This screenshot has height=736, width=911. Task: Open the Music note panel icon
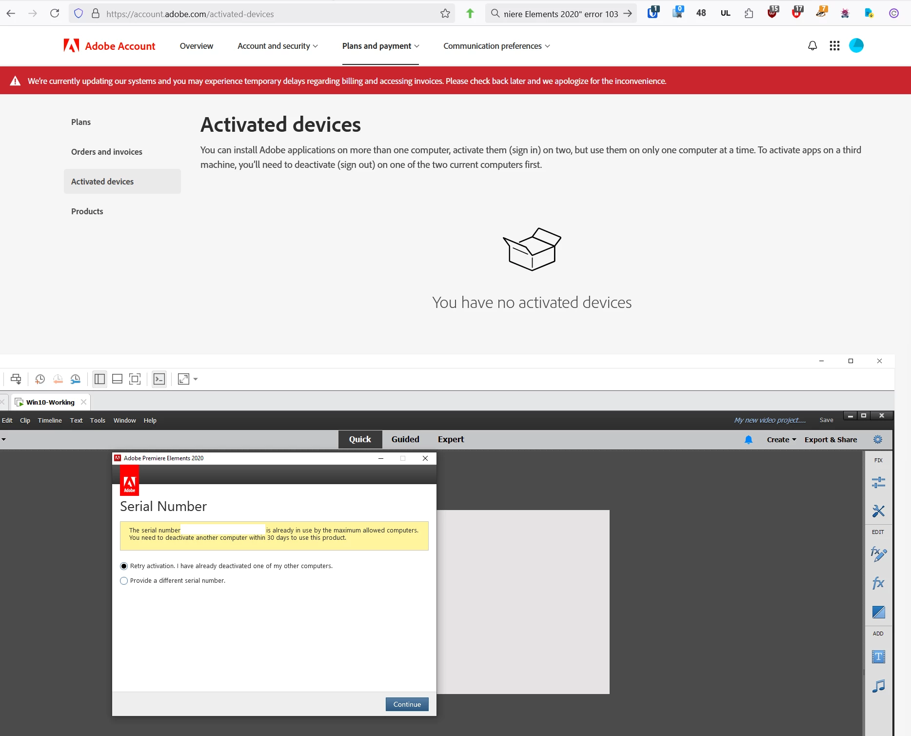878,686
